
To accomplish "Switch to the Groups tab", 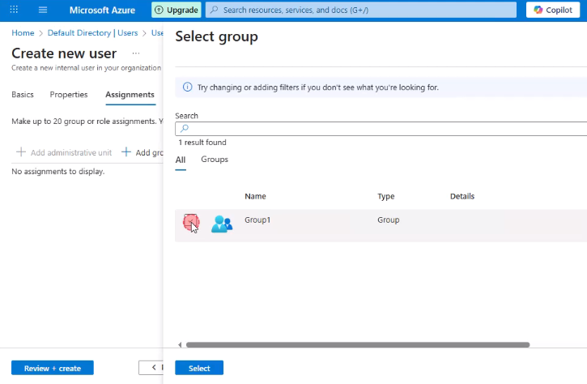I will (215, 160).
